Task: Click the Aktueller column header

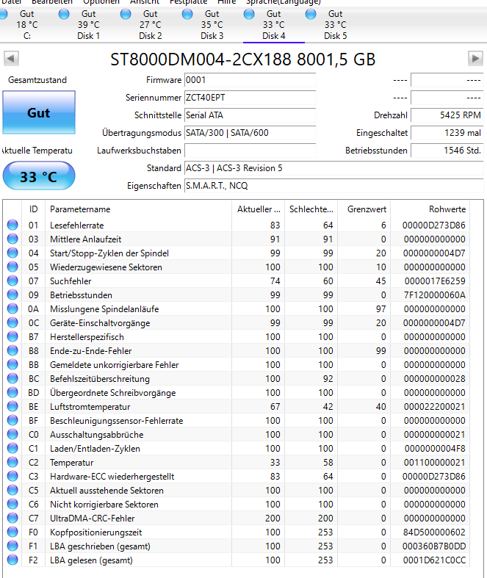Action: [x=258, y=209]
